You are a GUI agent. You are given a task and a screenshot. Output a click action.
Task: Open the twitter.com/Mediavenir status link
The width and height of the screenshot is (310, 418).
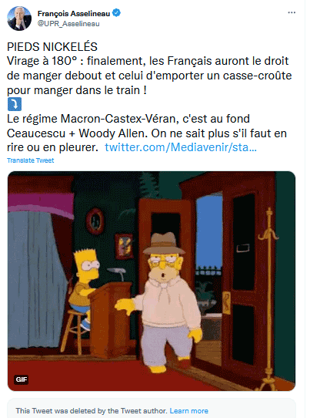click(x=181, y=147)
